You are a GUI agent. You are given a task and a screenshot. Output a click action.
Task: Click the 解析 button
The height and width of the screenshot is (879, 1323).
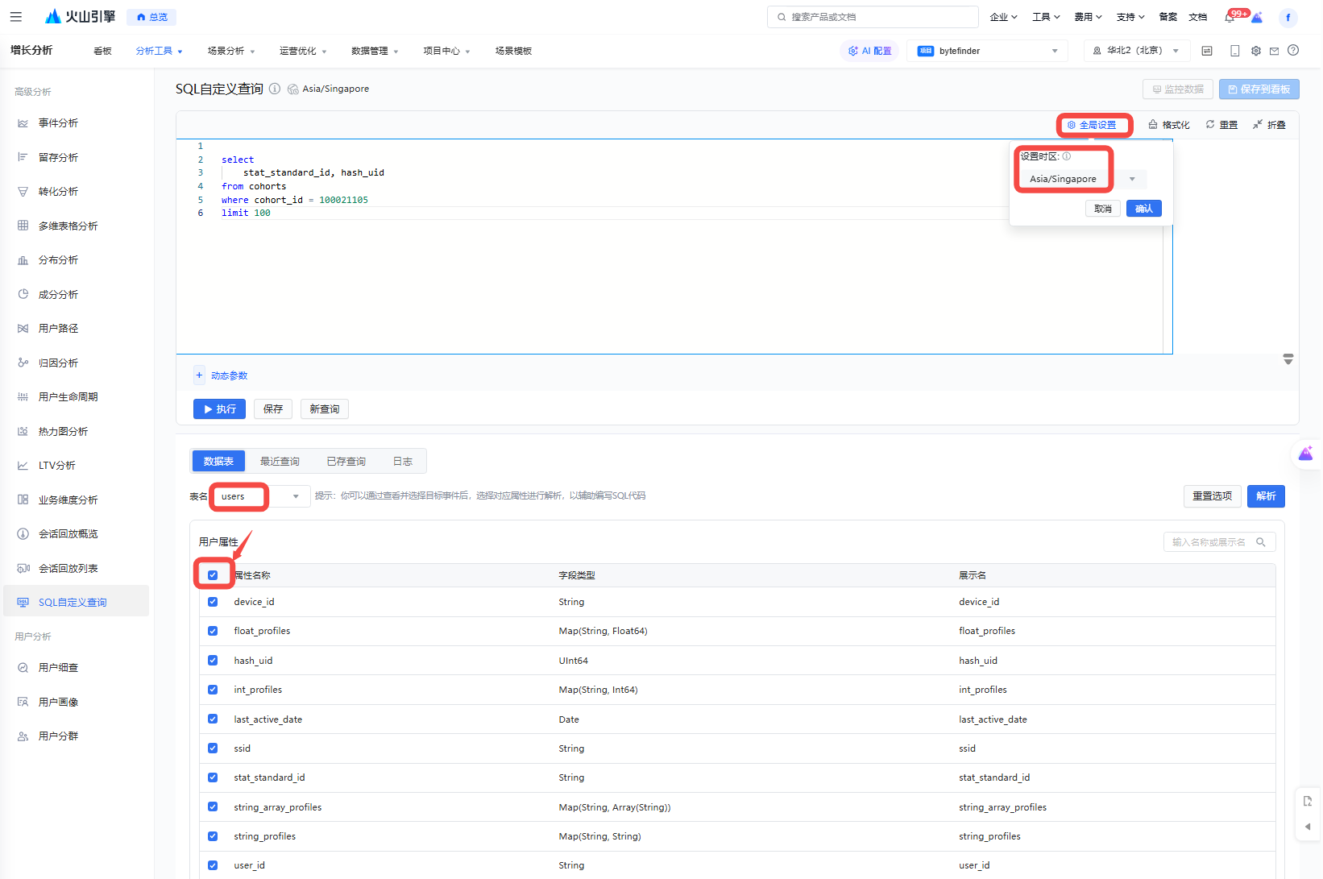(1266, 496)
